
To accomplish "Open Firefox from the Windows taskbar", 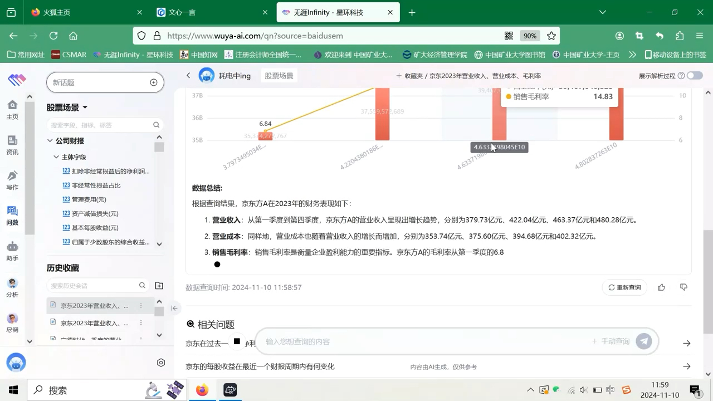I will (x=202, y=390).
